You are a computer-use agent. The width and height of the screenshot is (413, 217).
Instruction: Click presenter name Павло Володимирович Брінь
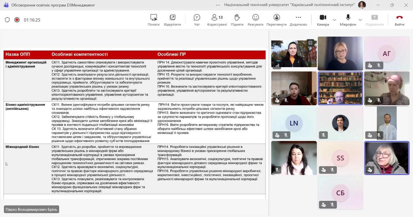pos(31,209)
